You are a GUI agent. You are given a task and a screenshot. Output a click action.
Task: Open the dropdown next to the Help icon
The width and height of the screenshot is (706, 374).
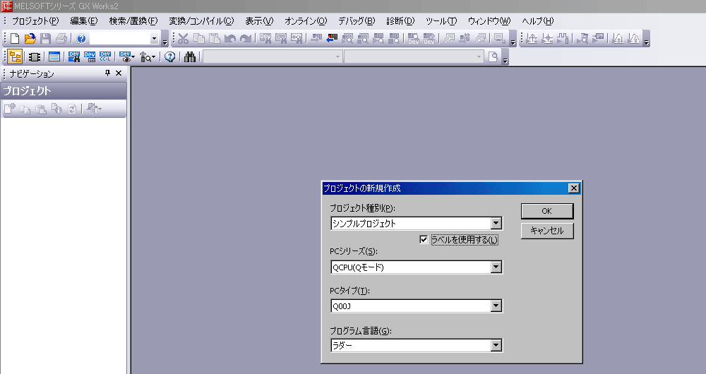click(x=154, y=39)
